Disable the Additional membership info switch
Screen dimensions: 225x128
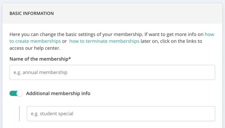click(16, 93)
